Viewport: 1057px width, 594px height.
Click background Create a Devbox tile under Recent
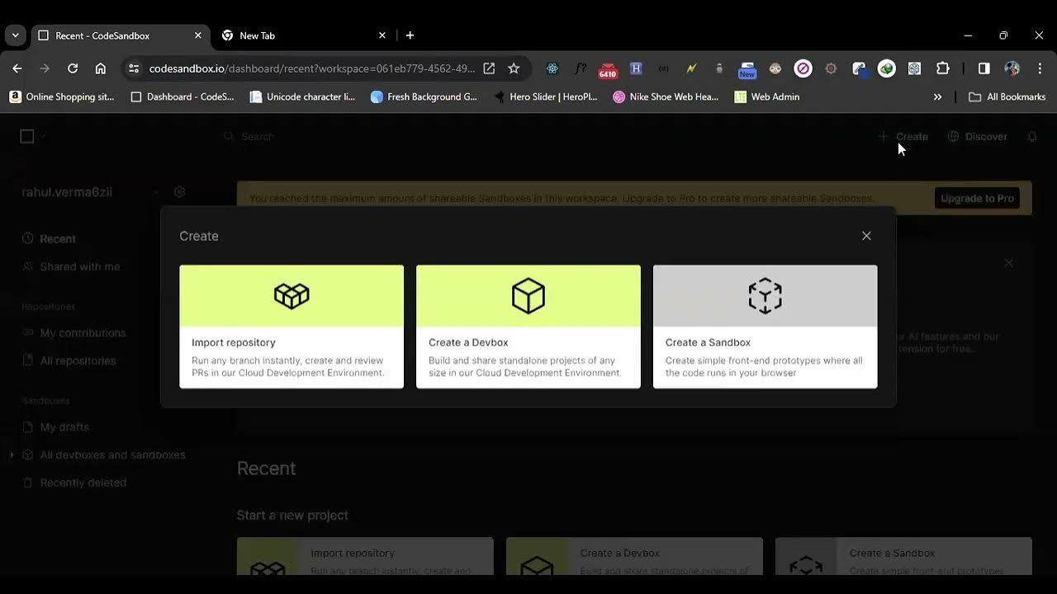pyautogui.click(x=634, y=556)
